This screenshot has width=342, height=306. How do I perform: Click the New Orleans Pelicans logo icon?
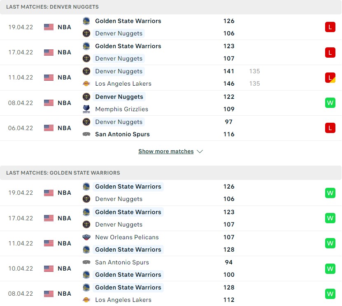[x=86, y=237]
